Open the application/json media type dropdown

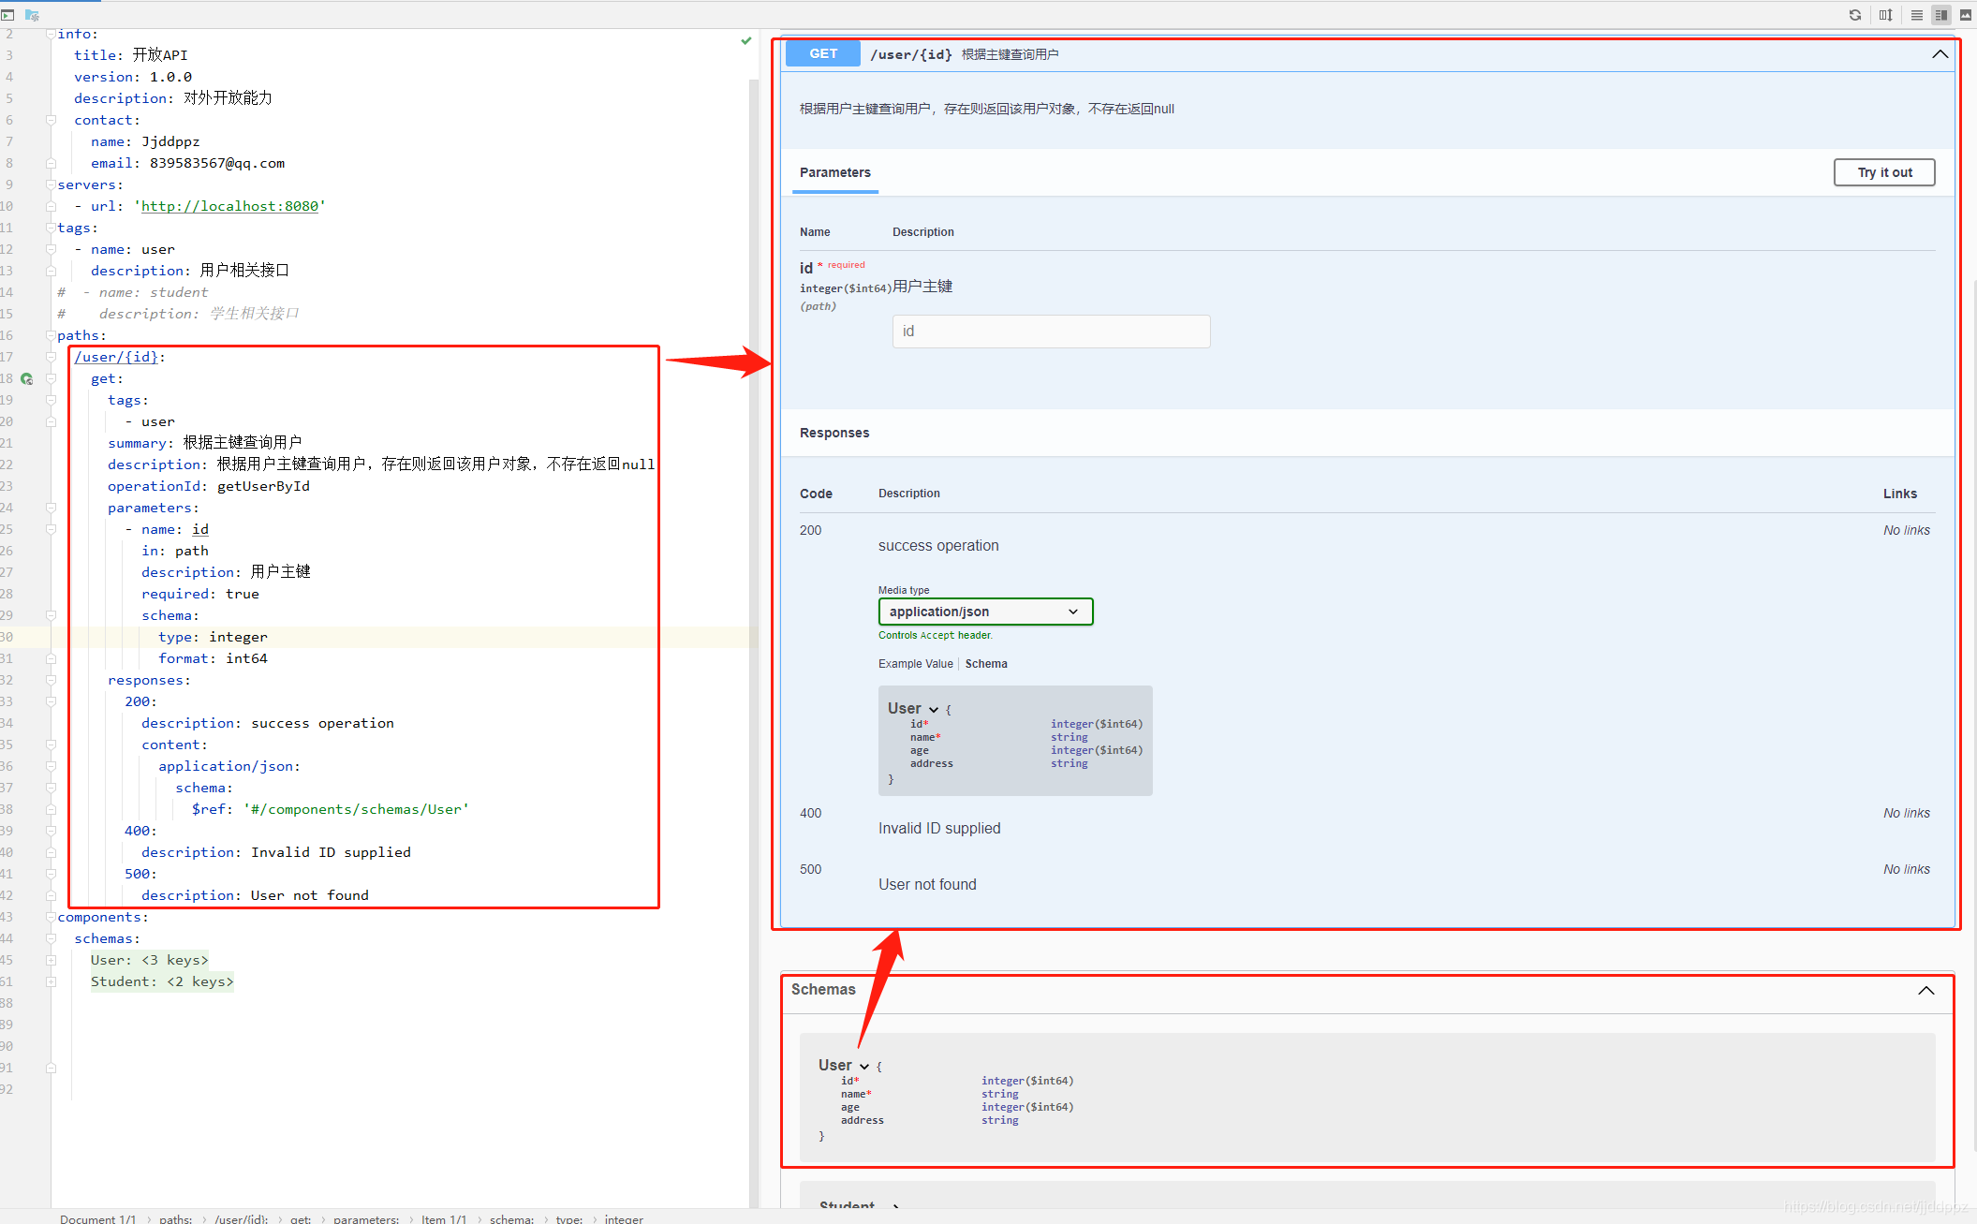[x=985, y=612]
